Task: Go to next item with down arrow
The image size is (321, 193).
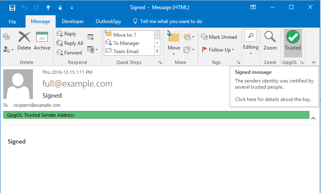Action: pos(60,7)
